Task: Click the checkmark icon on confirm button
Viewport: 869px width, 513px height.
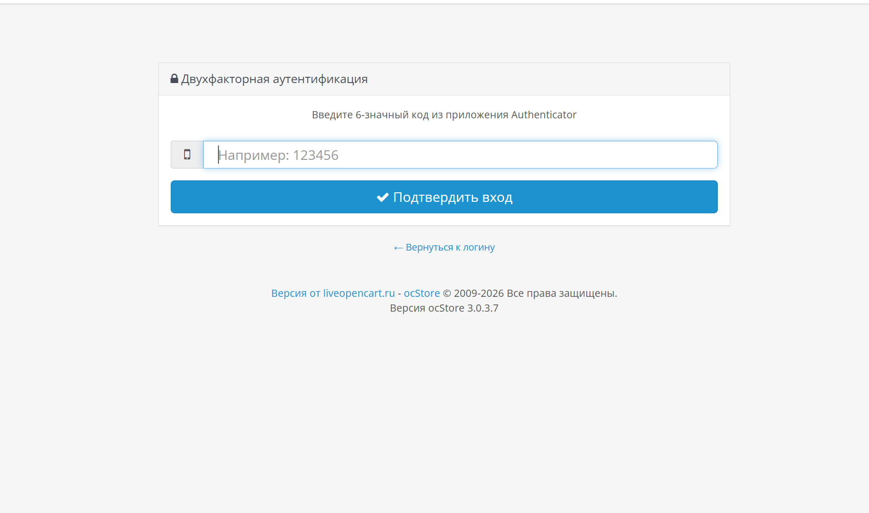Action: click(383, 197)
